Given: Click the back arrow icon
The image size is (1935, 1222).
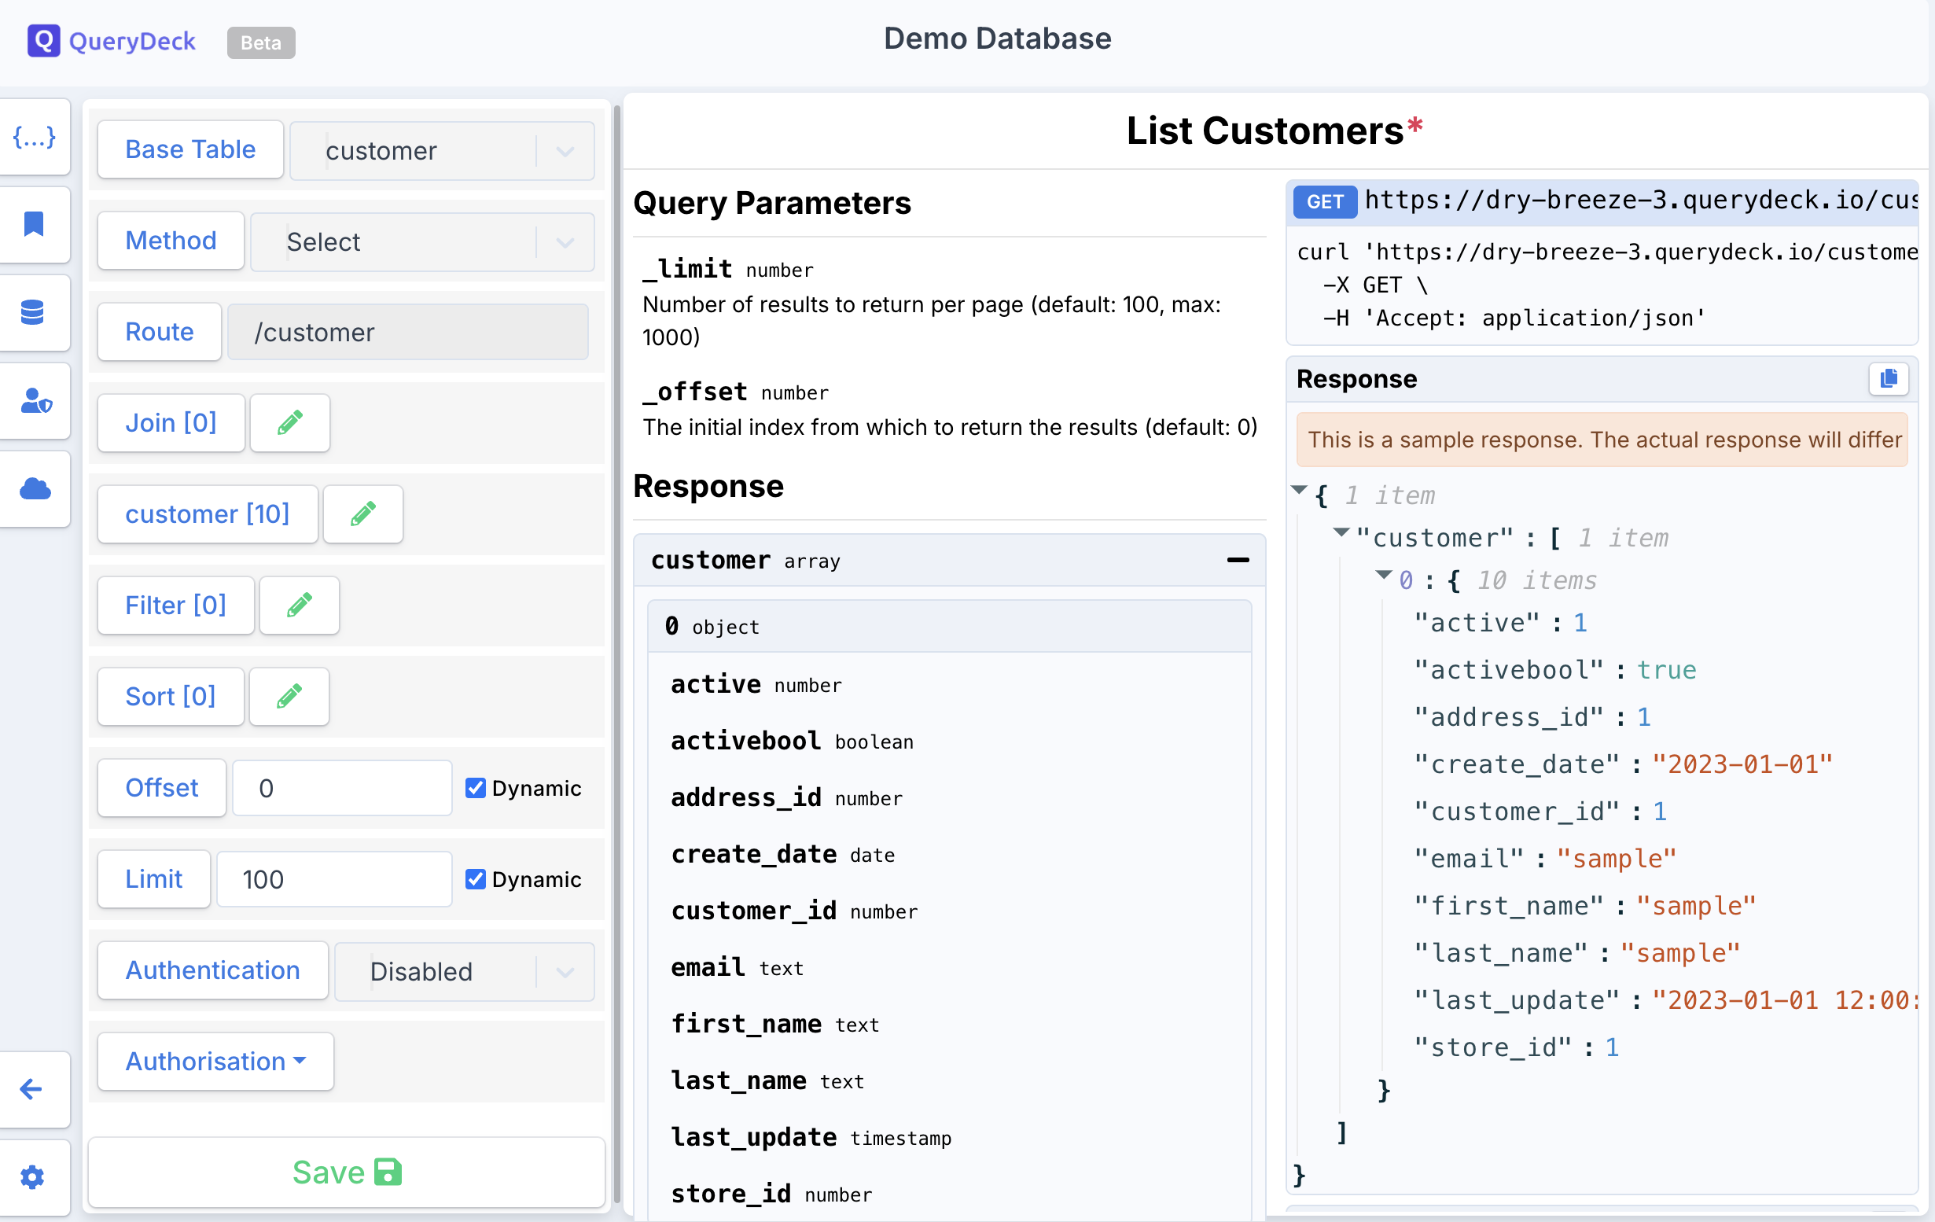Looking at the screenshot, I should point(32,1088).
